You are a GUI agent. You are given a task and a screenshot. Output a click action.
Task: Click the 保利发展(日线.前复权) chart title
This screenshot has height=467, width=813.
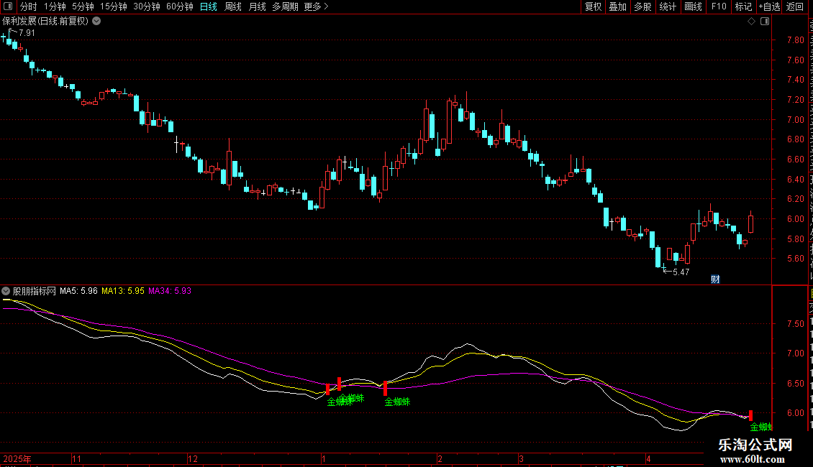point(45,22)
